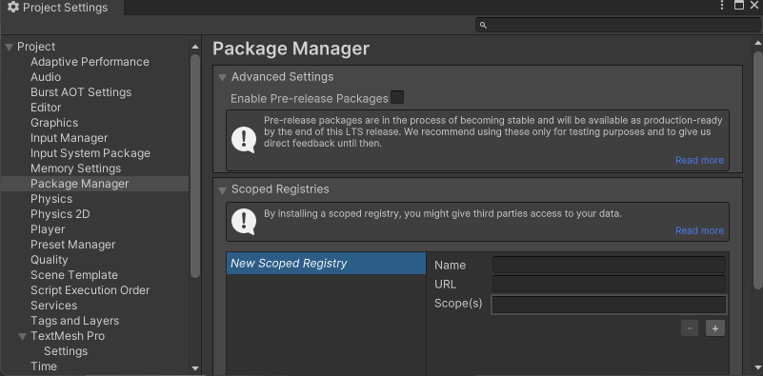This screenshot has width=763, height=376.
Task: Maximize the Project Settings window
Action: click(738, 6)
